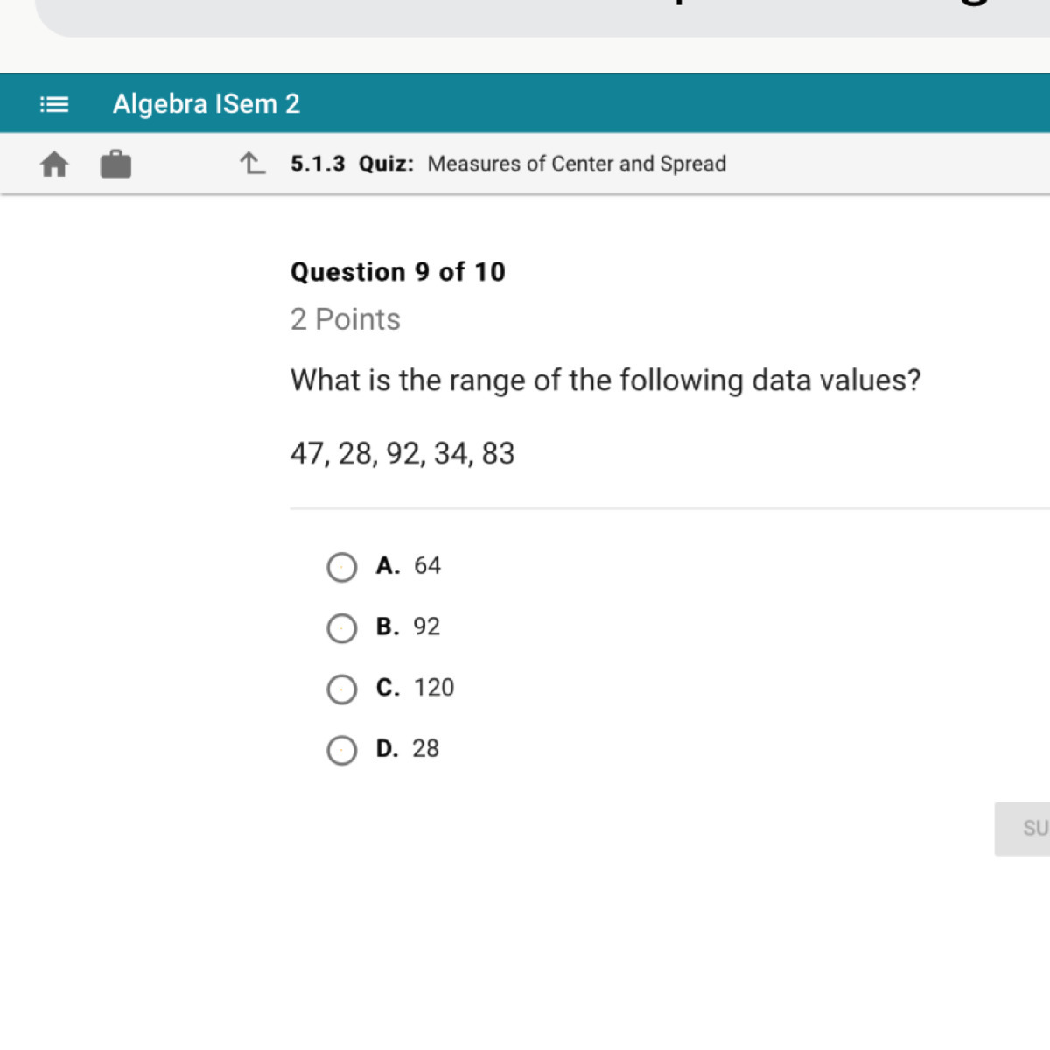Image resolution: width=1050 pixels, height=1050 pixels.
Task: Open the hamburger list menu icon
Action: 54,105
